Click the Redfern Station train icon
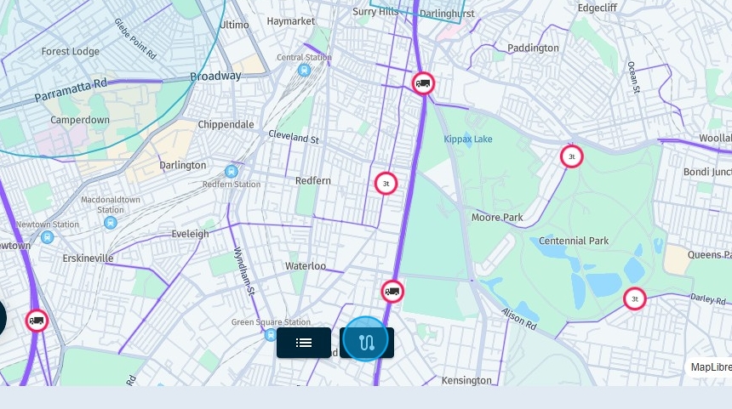This screenshot has height=409, width=732. pos(231,172)
